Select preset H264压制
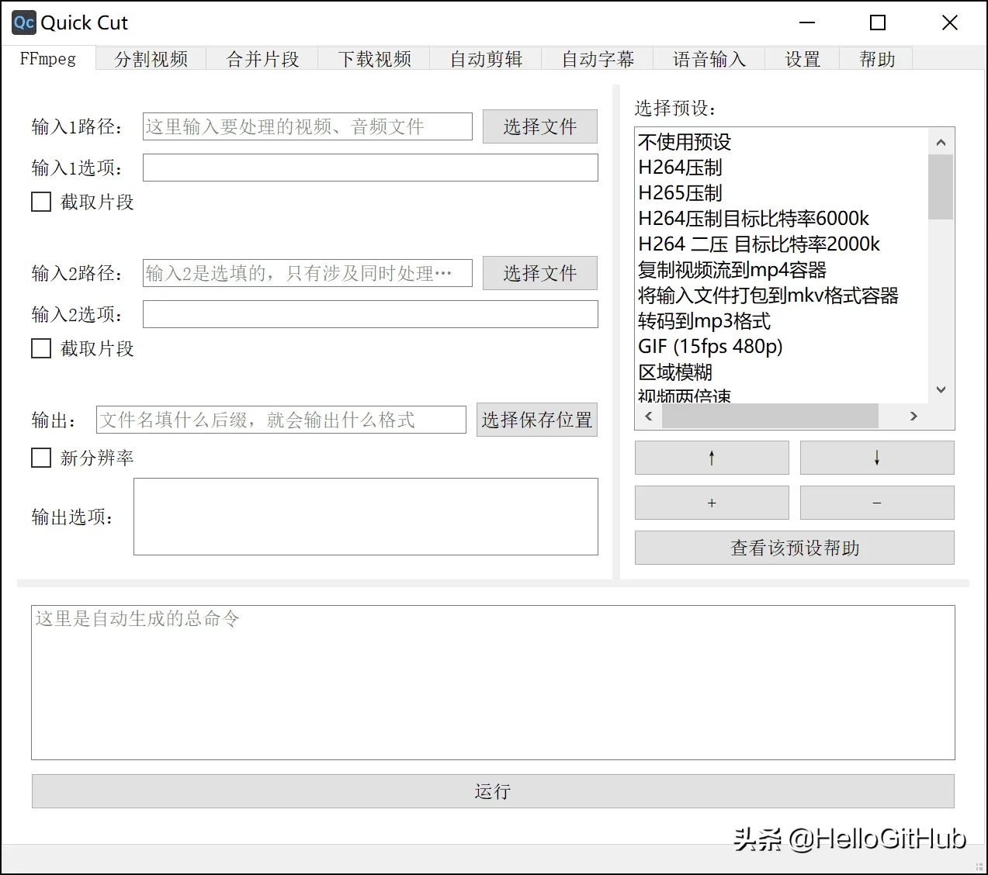 pos(782,168)
